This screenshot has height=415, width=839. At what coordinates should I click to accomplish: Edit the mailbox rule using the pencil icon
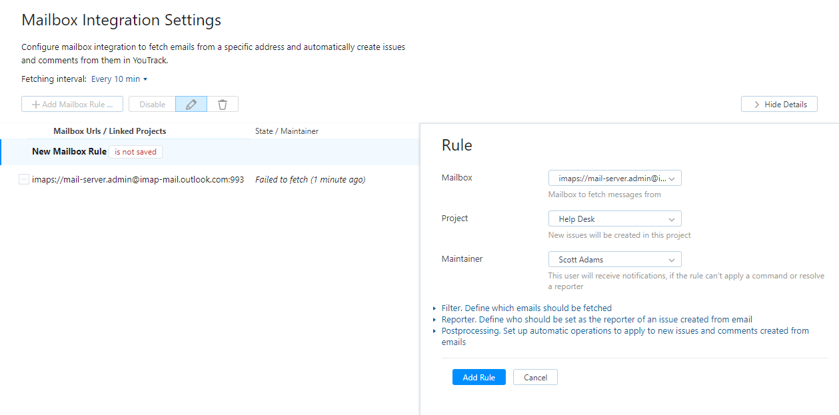(191, 104)
